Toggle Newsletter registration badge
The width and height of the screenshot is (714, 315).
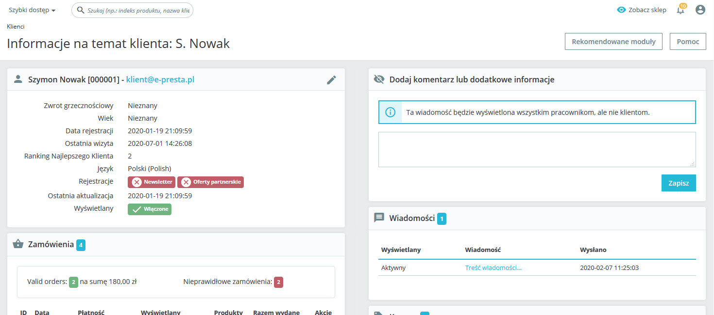coord(152,182)
